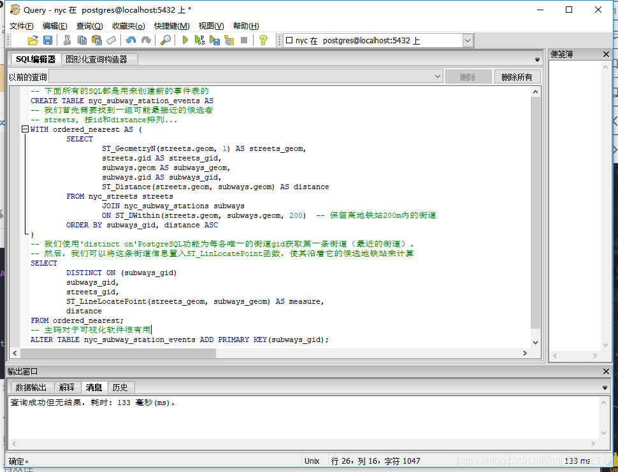The height and width of the screenshot is (472, 618).
Task: Switch to the 图形化查询构造器 tab
Action: [100, 59]
